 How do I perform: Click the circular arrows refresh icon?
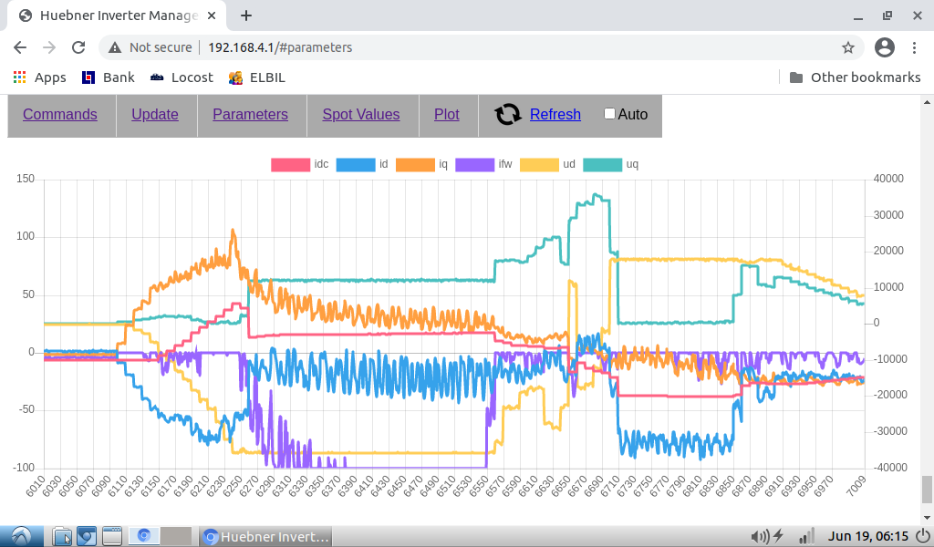(507, 114)
